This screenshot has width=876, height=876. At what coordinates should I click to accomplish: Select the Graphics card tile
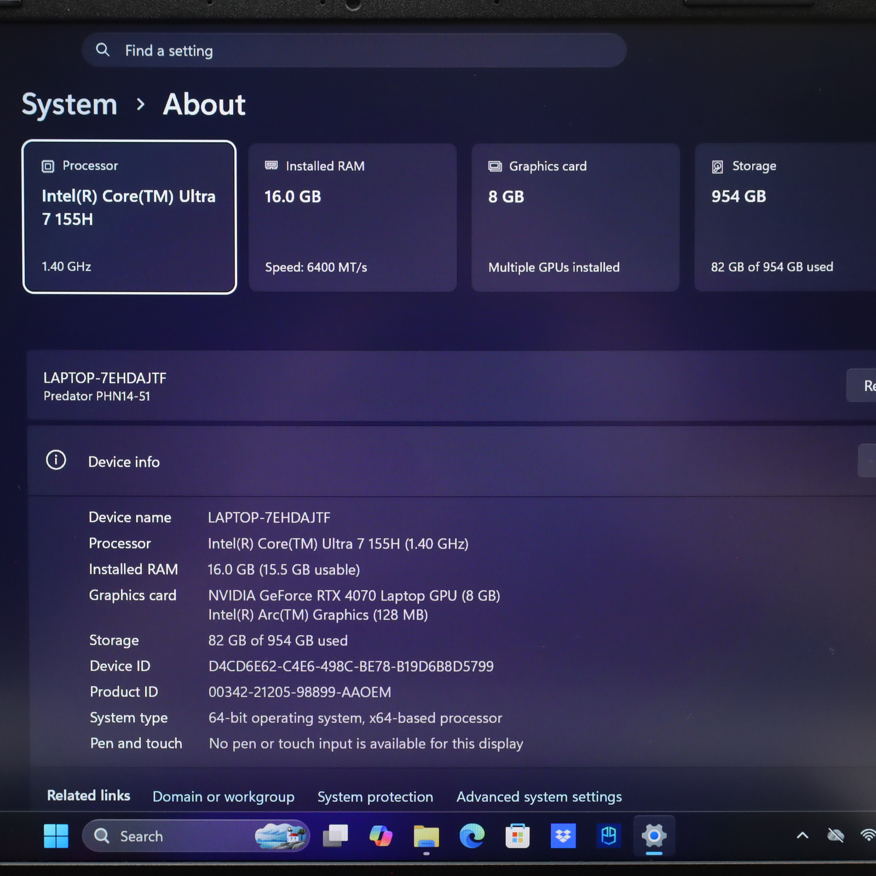(575, 217)
